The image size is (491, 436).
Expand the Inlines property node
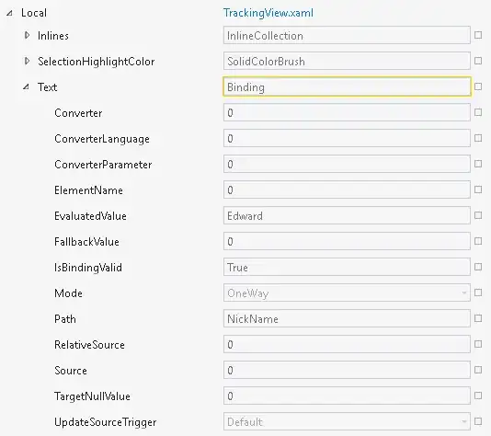click(28, 35)
